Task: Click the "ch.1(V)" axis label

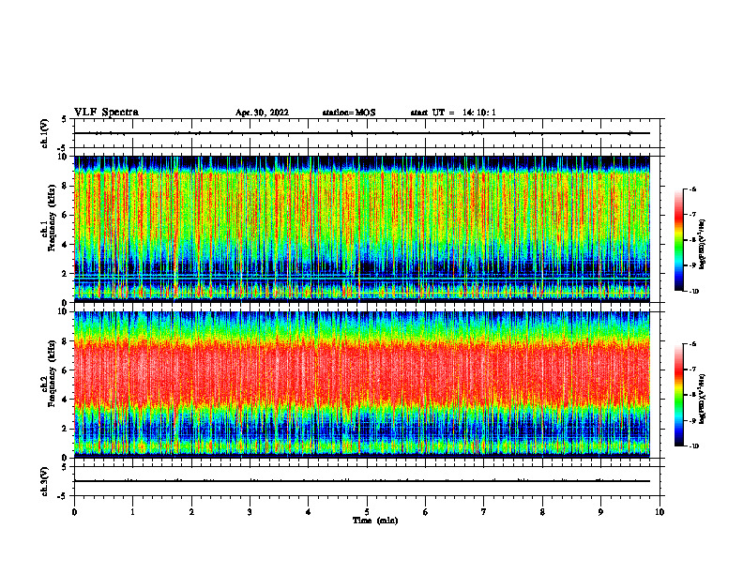Action: 45,133
